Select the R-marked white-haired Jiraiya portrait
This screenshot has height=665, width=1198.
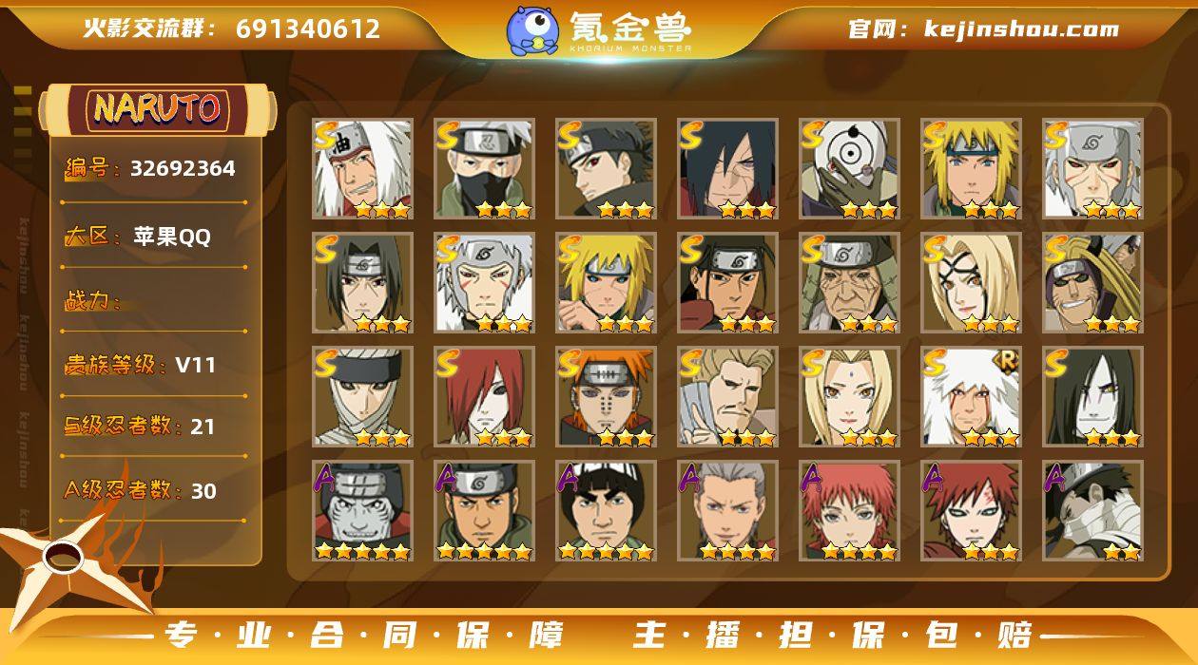click(972, 397)
